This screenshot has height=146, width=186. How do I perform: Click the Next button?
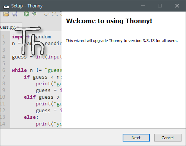(x=136, y=137)
